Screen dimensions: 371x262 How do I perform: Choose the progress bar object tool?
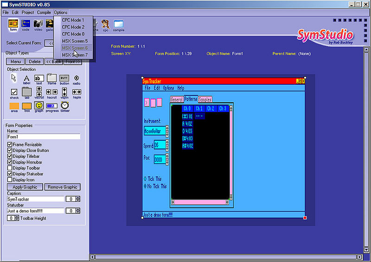point(52,106)
